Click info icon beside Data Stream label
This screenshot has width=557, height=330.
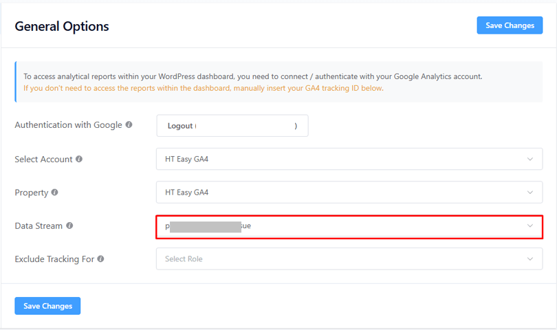pyautogui.click(x=69, y=225)
